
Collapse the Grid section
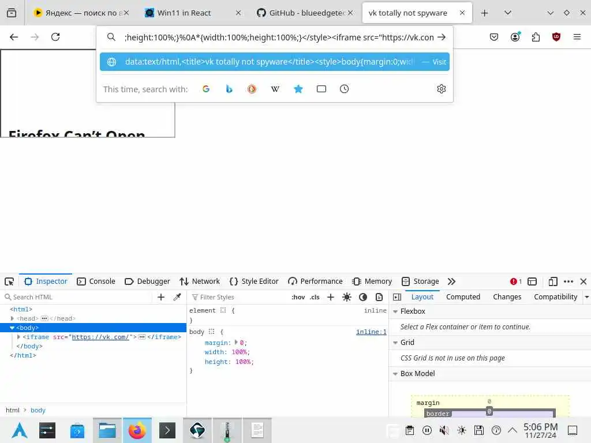click(x=395, y=343)
